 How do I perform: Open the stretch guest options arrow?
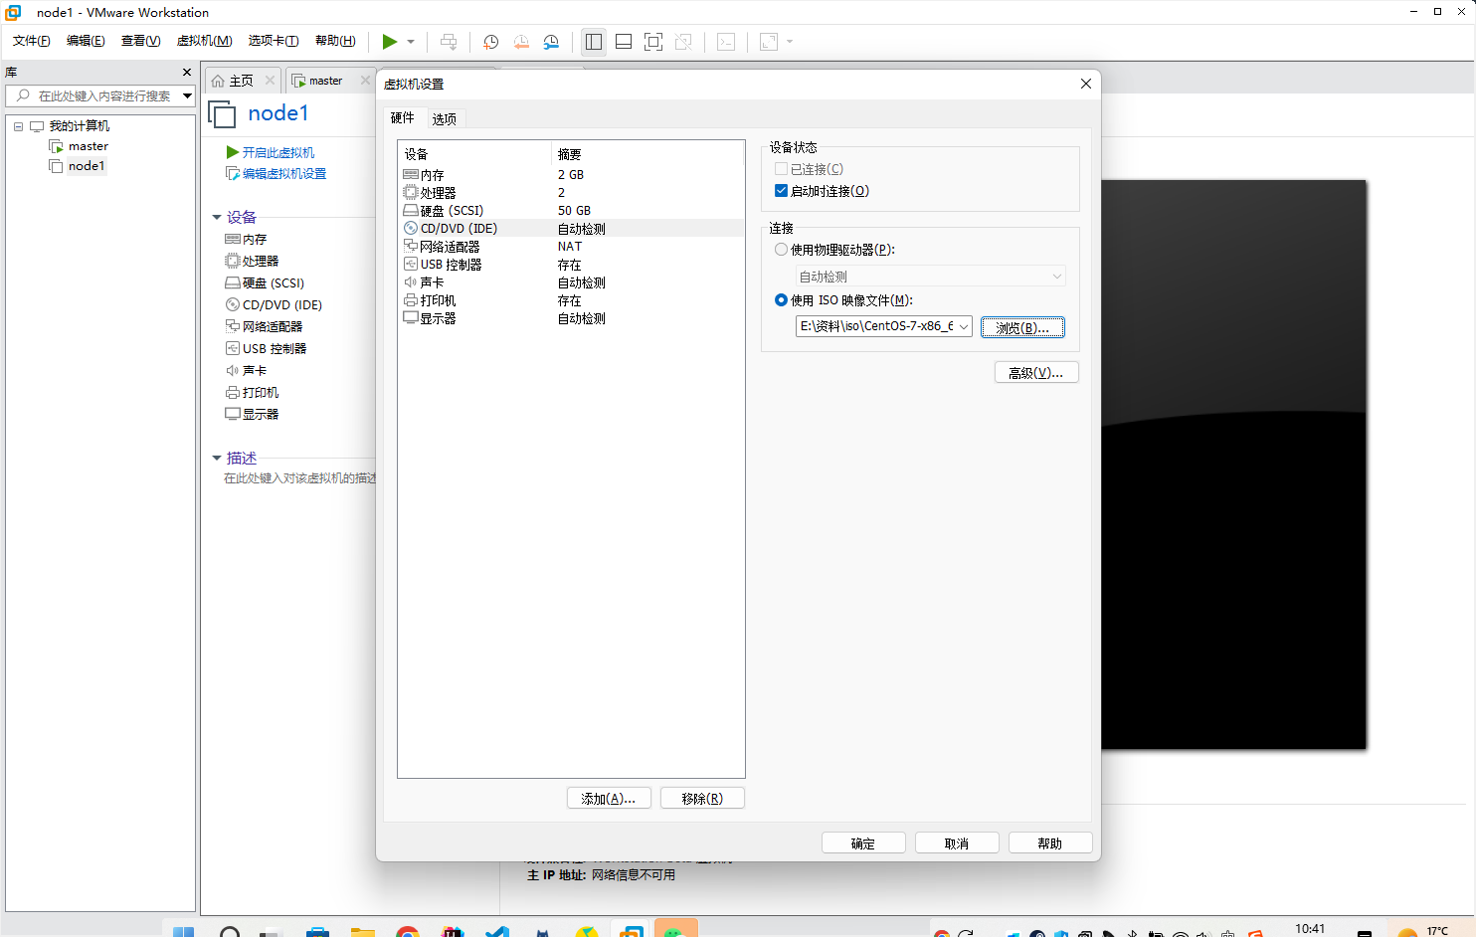[790, 42]
